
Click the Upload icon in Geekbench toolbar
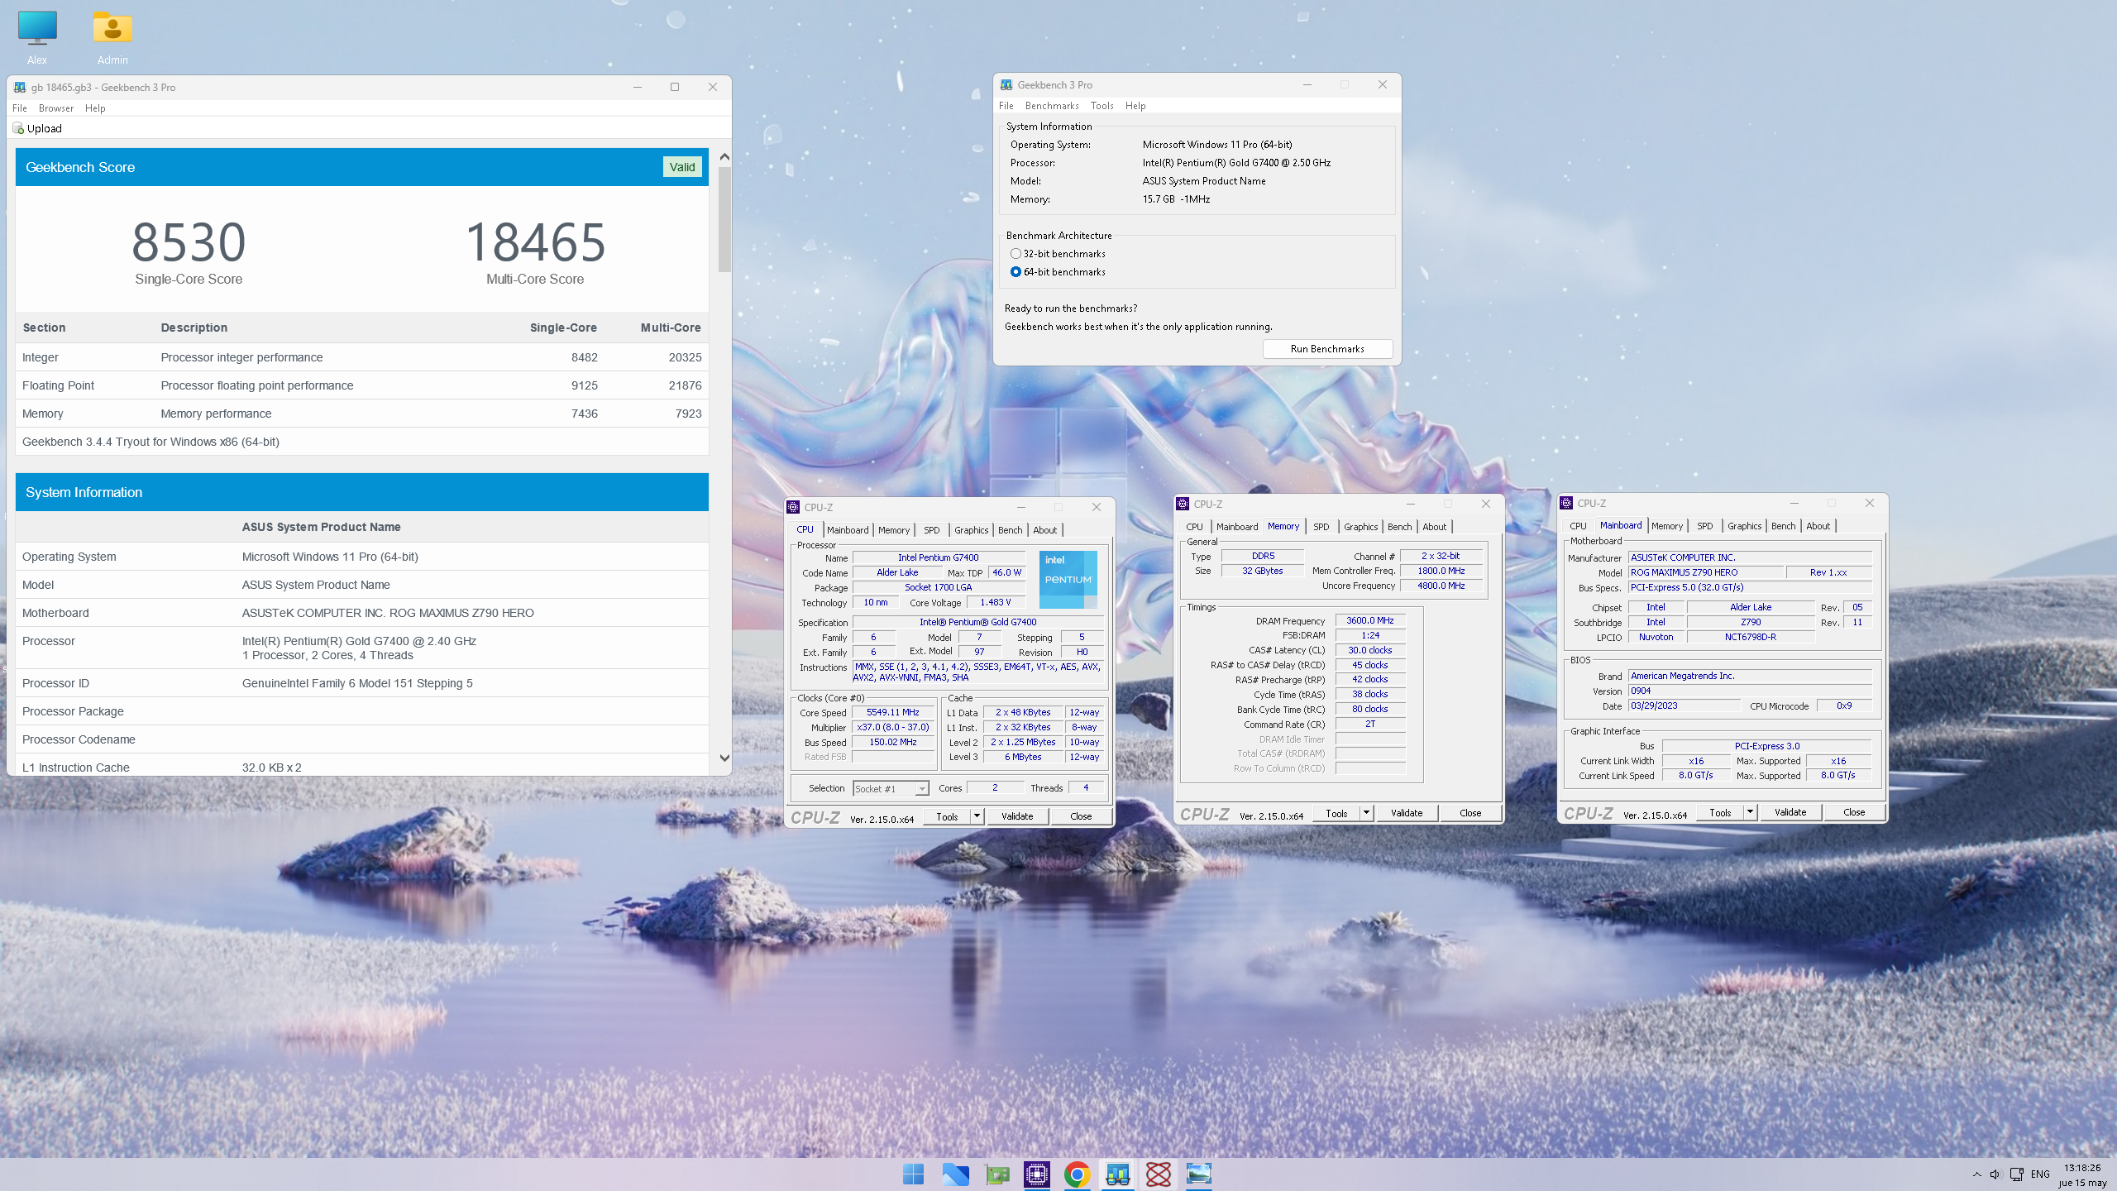click(x=18, y=128)
